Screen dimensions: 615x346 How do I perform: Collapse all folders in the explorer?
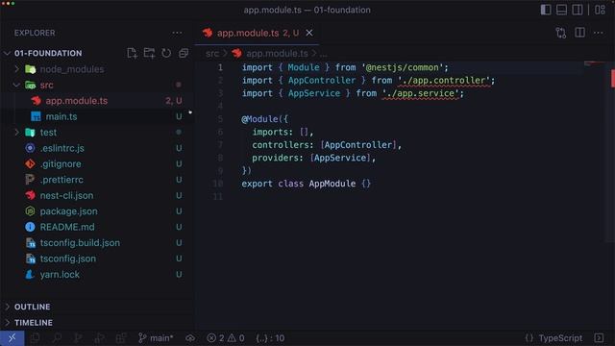[x=184, y=53]
